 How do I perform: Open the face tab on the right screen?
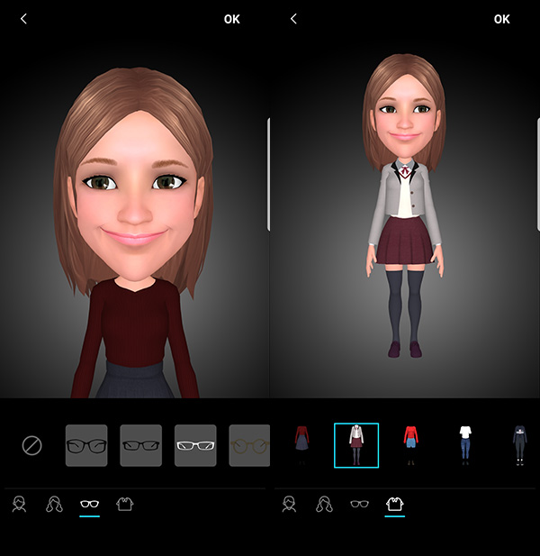click(289, 505)
